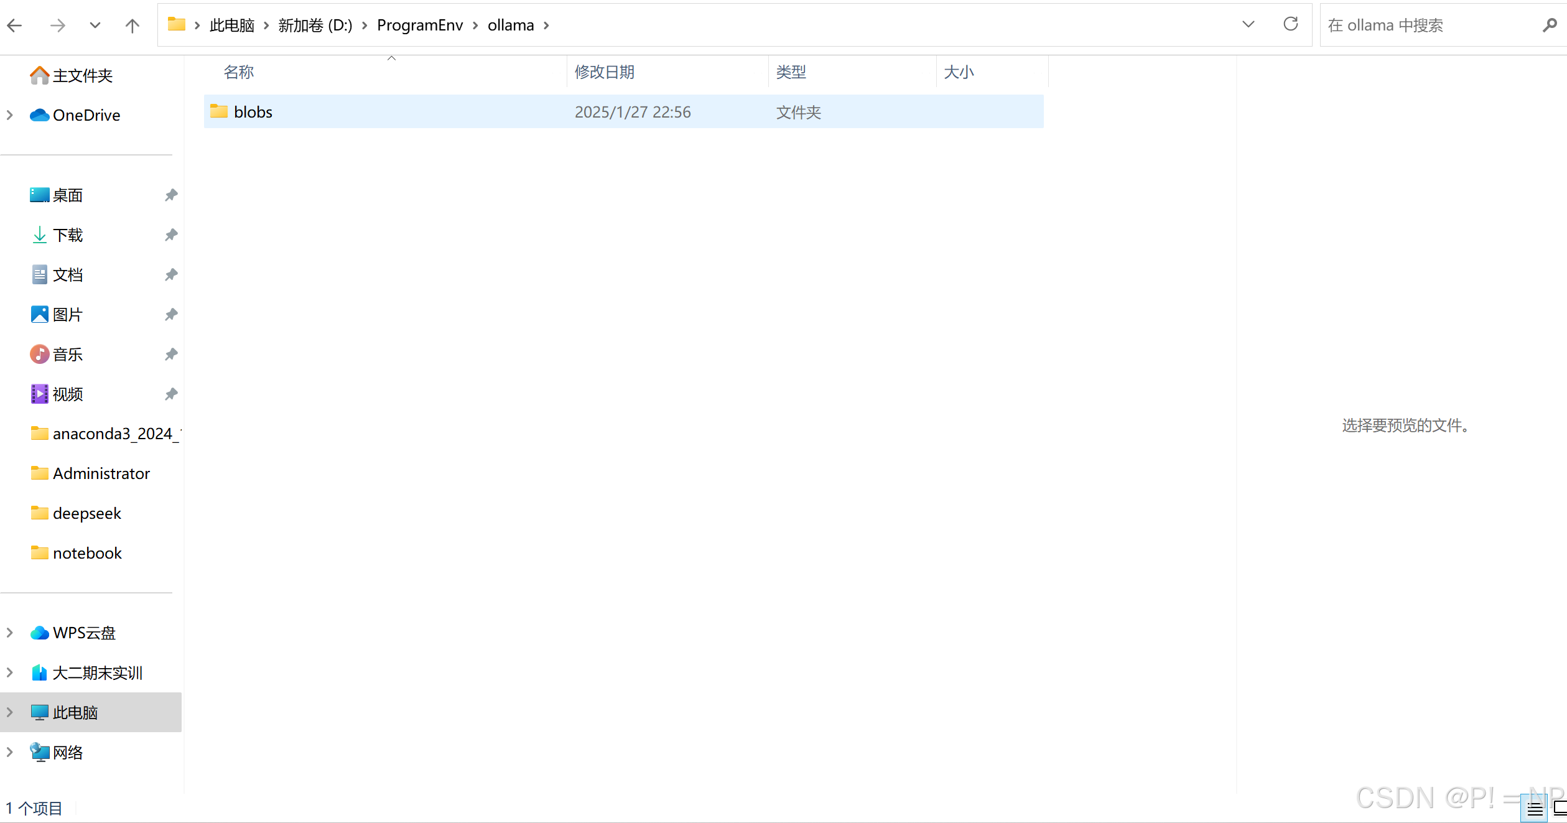Screen dimensions: 1567x823
Task: Open the deepseek folder in sidebar
Action: (x=86, y=513)
